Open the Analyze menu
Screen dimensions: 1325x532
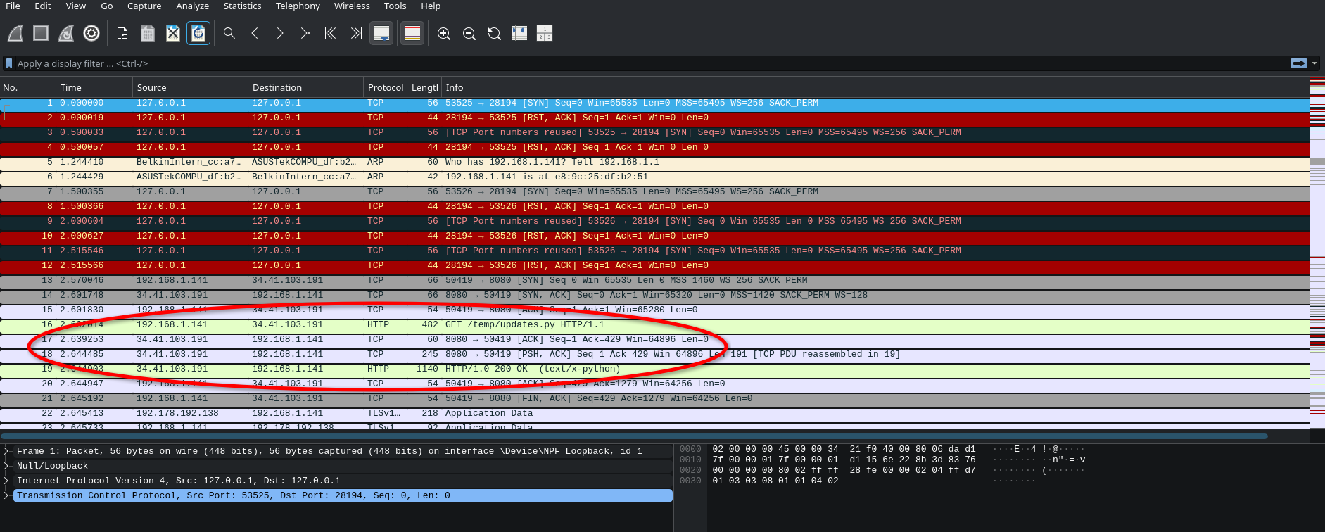click(x=193, y=6)
